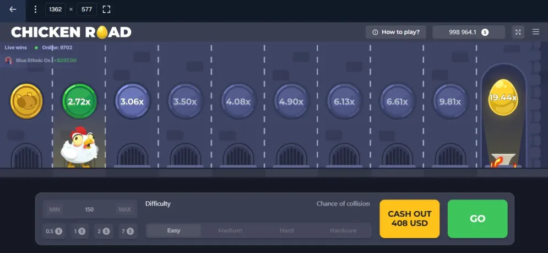
Task: Click the Blue Ethnic Ox +$297.00 win
Action: coord(41,60)
